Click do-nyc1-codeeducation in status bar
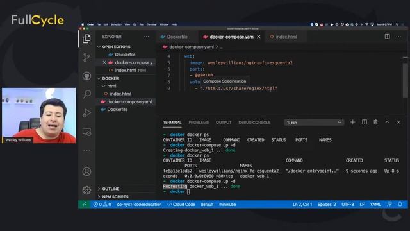This screenshot has width=410, height=231. (x=139, y=204)
